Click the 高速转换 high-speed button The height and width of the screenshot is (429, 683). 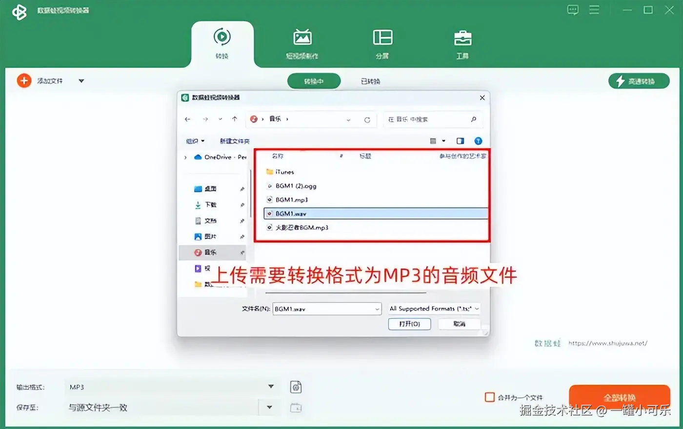[639, 81]
